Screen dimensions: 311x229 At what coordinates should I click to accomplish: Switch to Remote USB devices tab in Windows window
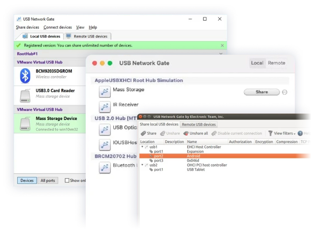click(x=87, y=36)
